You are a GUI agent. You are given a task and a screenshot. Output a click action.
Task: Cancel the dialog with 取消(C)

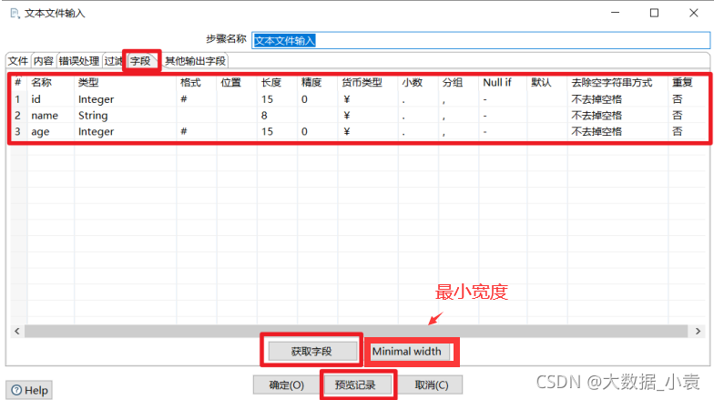(432, 385)
